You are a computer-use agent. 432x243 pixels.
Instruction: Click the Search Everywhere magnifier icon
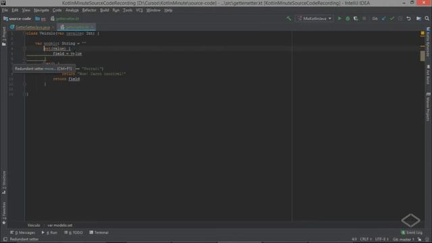click(427, 18)
